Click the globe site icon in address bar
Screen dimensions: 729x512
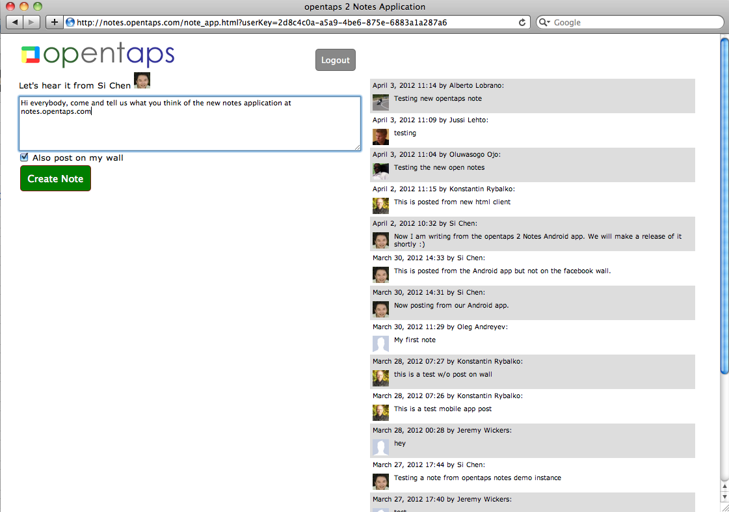70,22
